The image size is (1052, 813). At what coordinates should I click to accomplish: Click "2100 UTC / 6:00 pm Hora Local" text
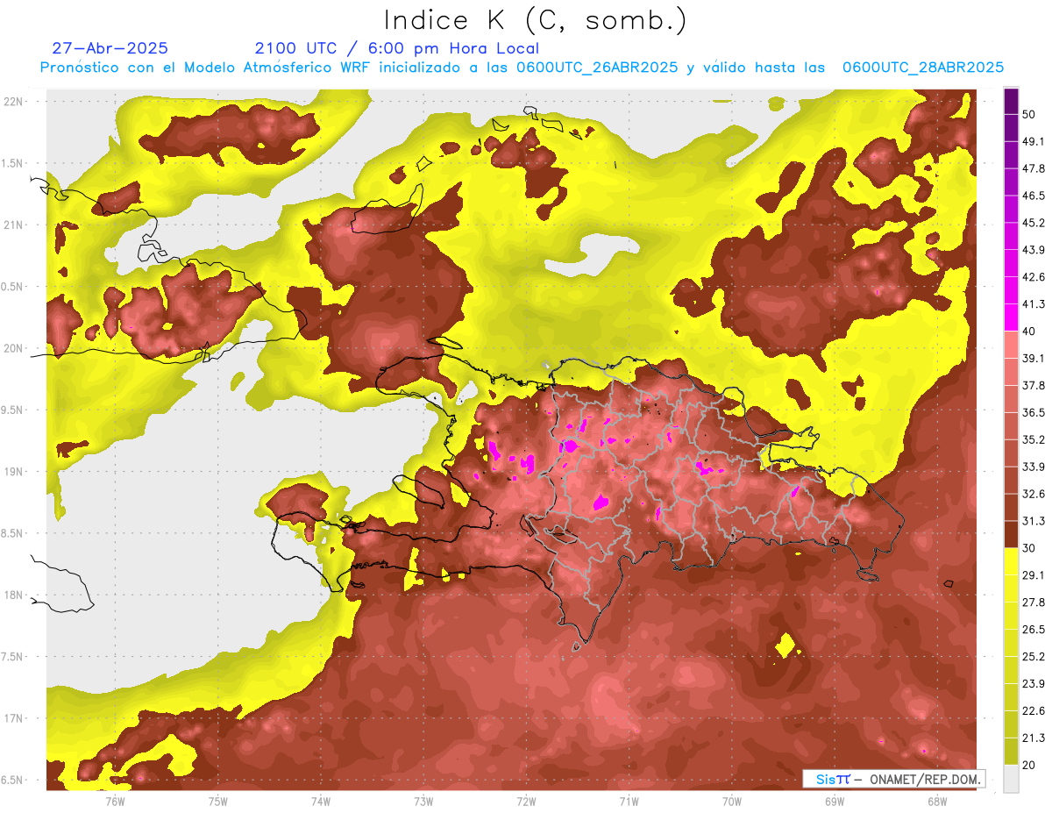pos(397,49)
